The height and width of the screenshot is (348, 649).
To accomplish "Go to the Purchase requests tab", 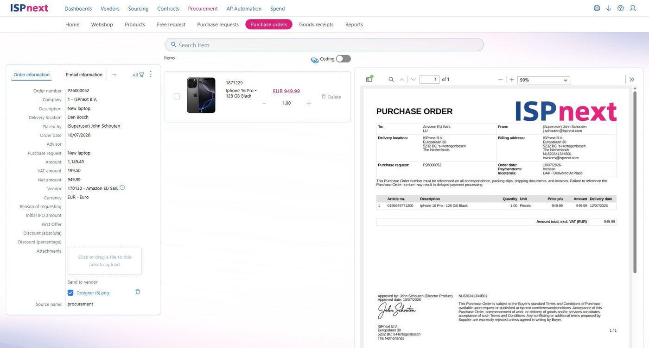I will [218, 25].
